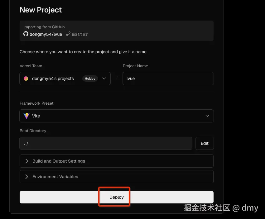Select the dongmy54's projects team text
Viewport: 265px width, 219px height.
53,79
